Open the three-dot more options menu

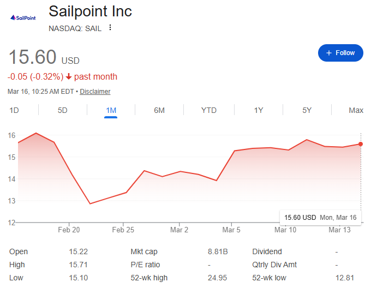[x=110, y=28]
